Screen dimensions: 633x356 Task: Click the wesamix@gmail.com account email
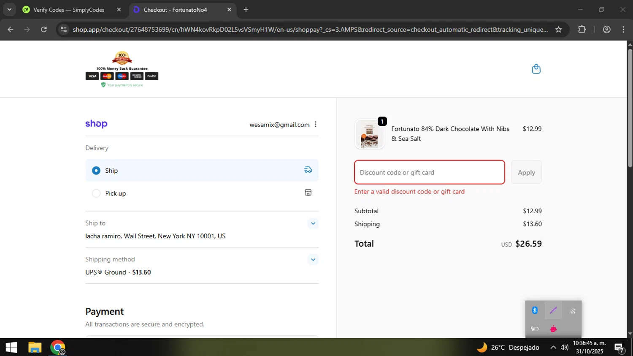279,125
